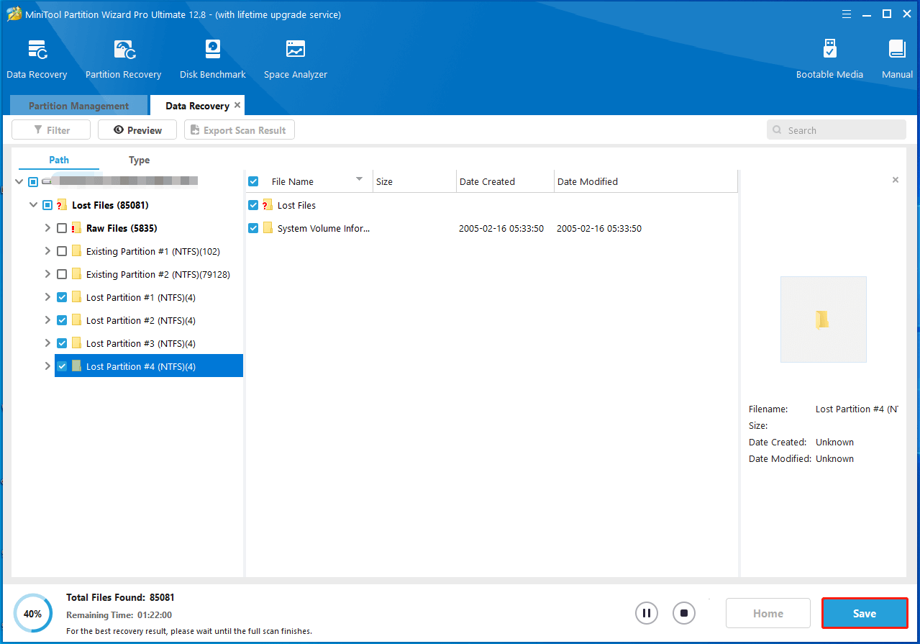The height and width of the screenshot is (644, 920).
Task: Uncheck the Lost Partition #2 checkbox
Action: [x=62, y=320]
